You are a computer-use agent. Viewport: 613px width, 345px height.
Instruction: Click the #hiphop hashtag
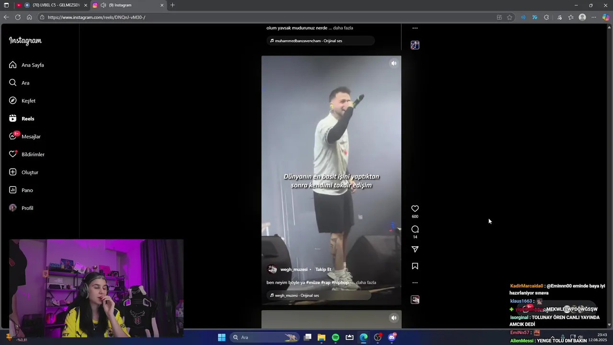click(x=340, y=283)
